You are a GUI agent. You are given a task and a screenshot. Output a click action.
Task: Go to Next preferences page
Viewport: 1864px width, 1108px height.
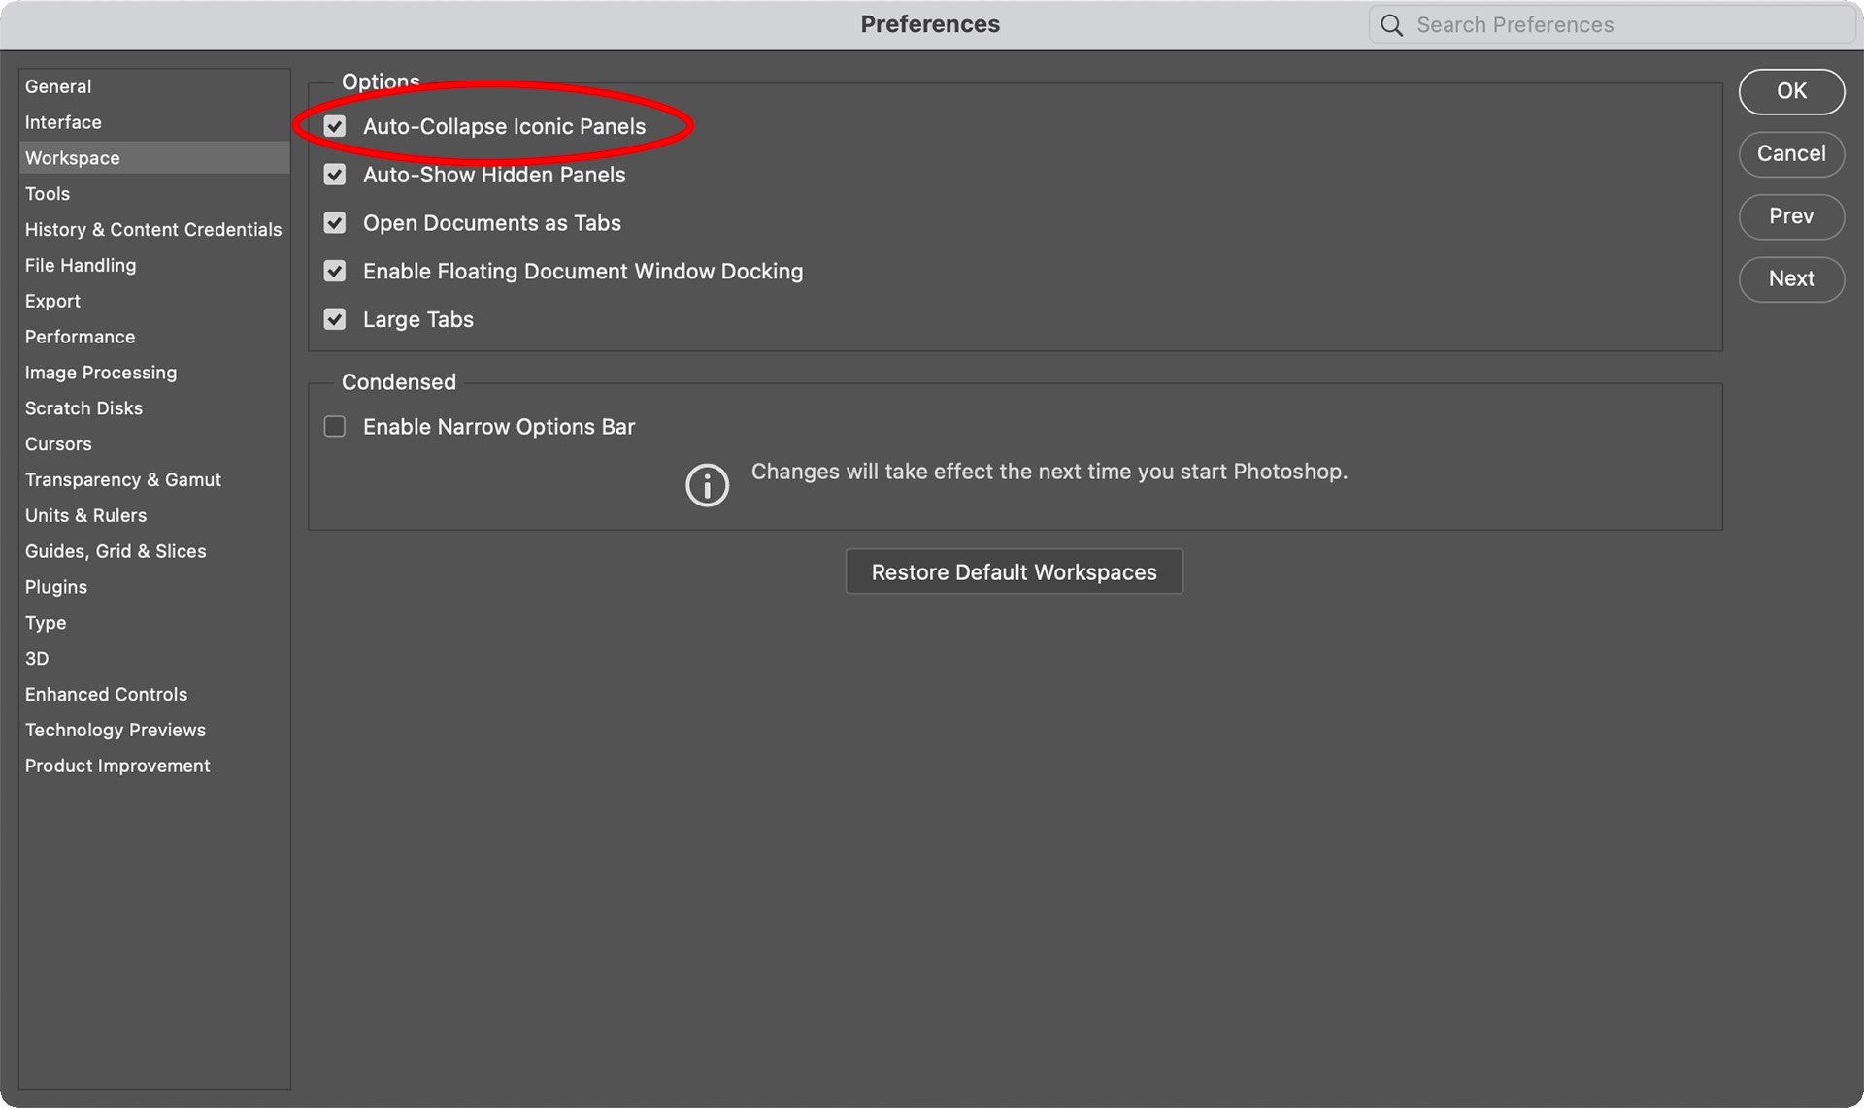click(1791, 279)
